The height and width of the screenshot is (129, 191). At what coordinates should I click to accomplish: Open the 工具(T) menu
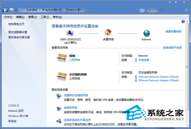(x=45, y=17)
